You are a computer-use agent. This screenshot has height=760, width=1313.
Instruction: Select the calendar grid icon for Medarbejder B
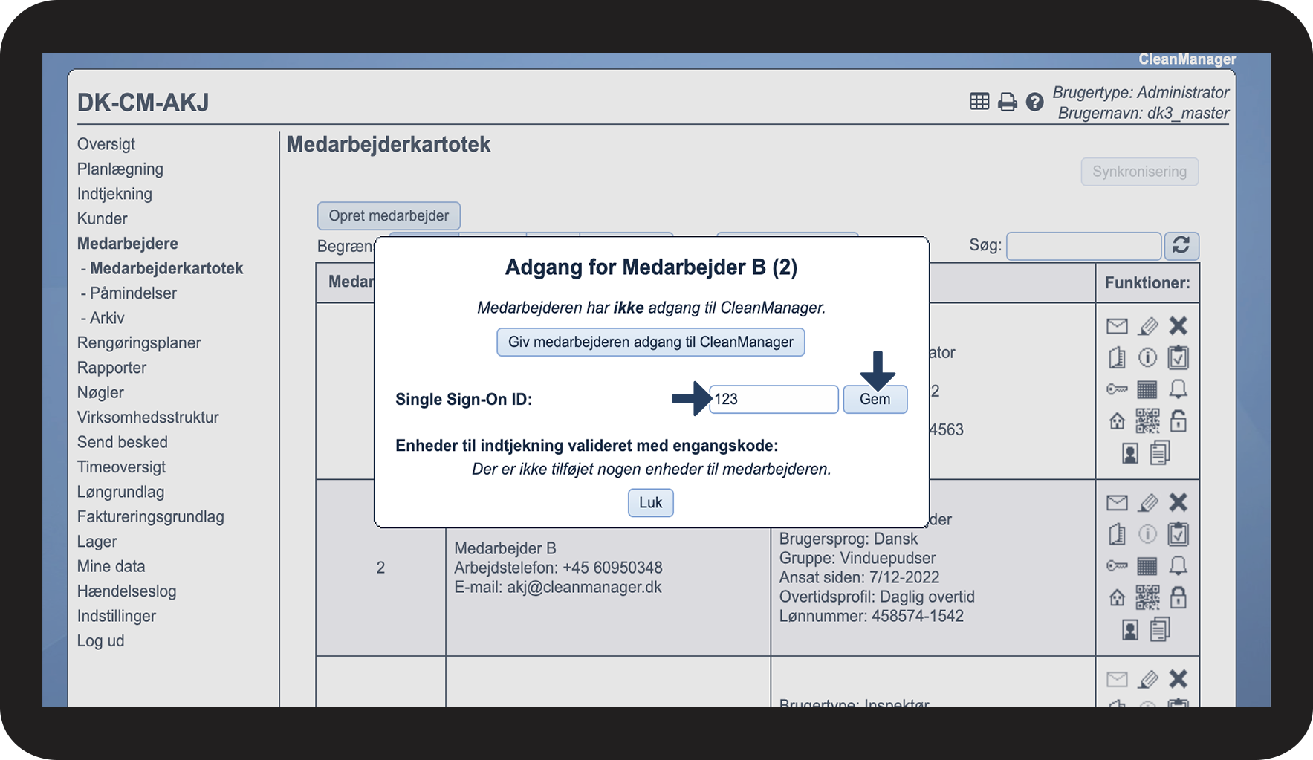point(1148,565)
